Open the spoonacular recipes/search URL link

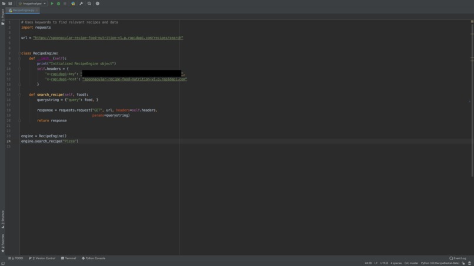108,38
